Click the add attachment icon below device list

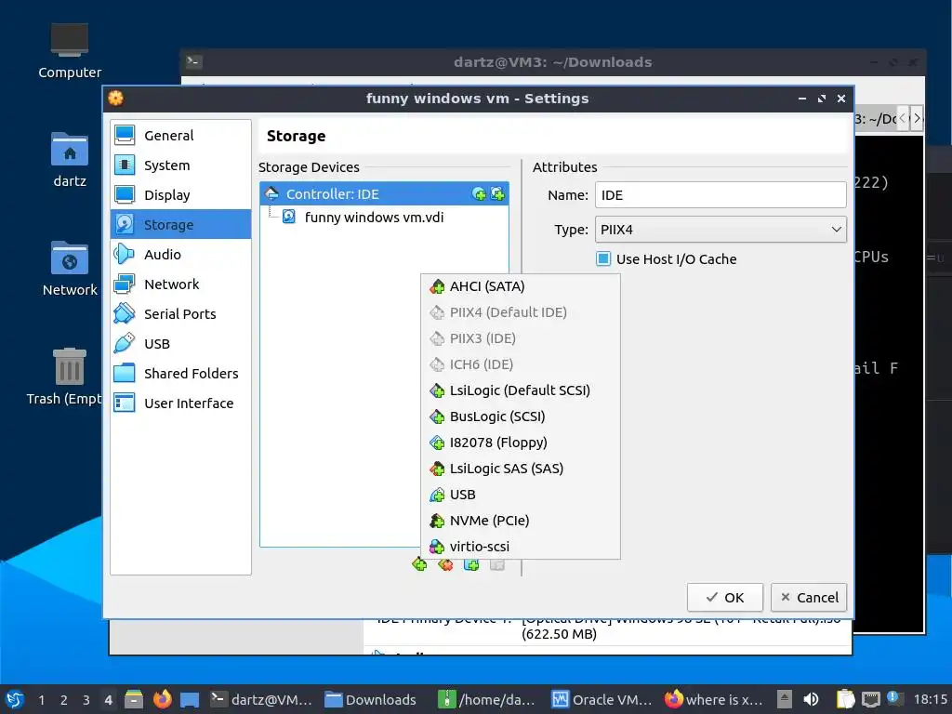coord(471,564)
